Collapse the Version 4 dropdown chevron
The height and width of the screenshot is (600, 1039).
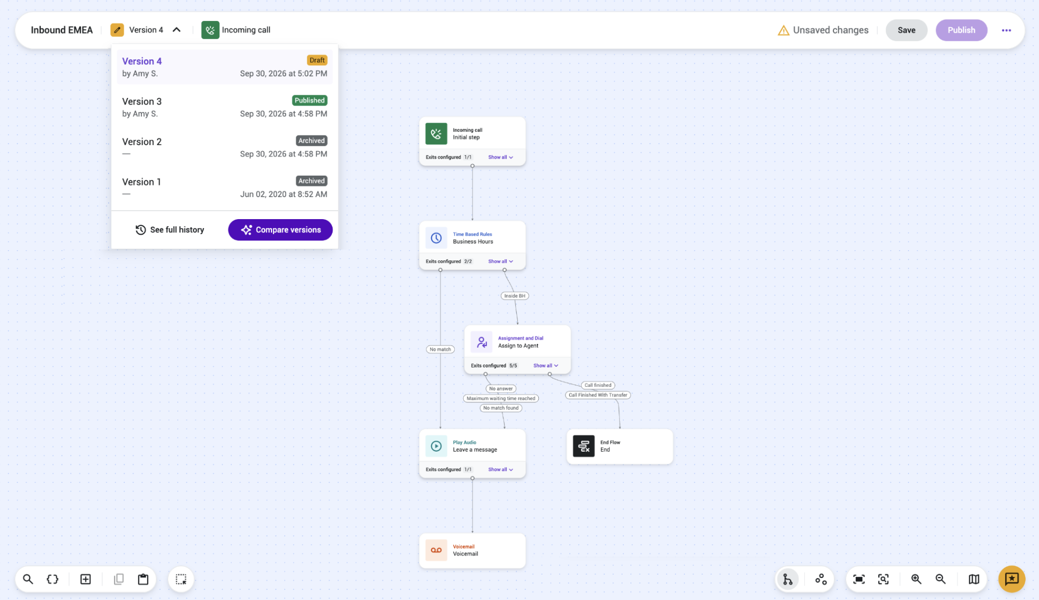pyautogui.click(x=177, y=30)
